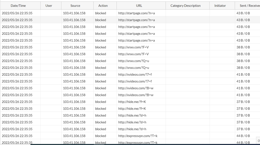This screenshot has width=260, height=145.
Task: Sort by the Date/Time column header
Action: coord(18,5)
